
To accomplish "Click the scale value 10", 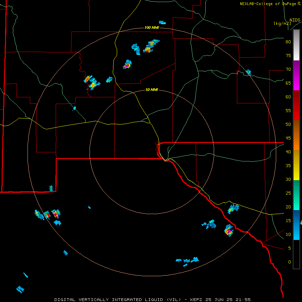I will coord(288,235).
